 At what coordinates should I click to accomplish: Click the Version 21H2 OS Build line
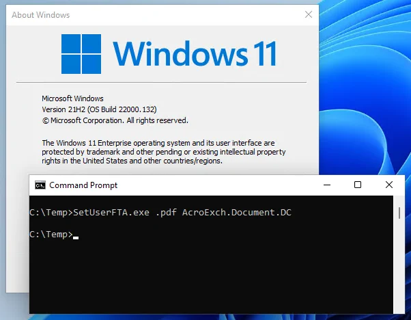tap(100, 109)
